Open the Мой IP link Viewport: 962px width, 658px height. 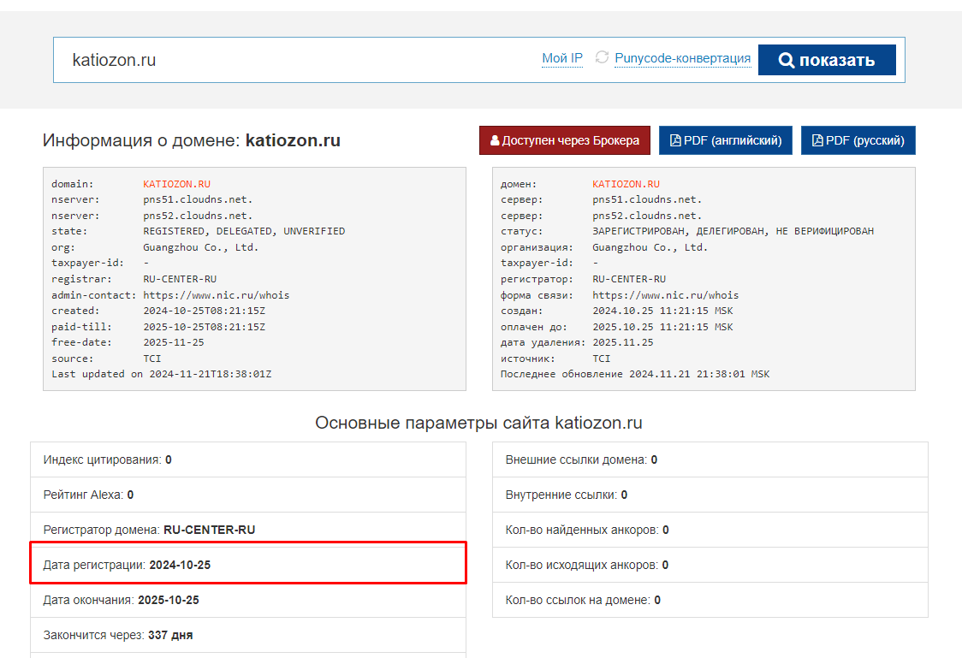[561, 58]
